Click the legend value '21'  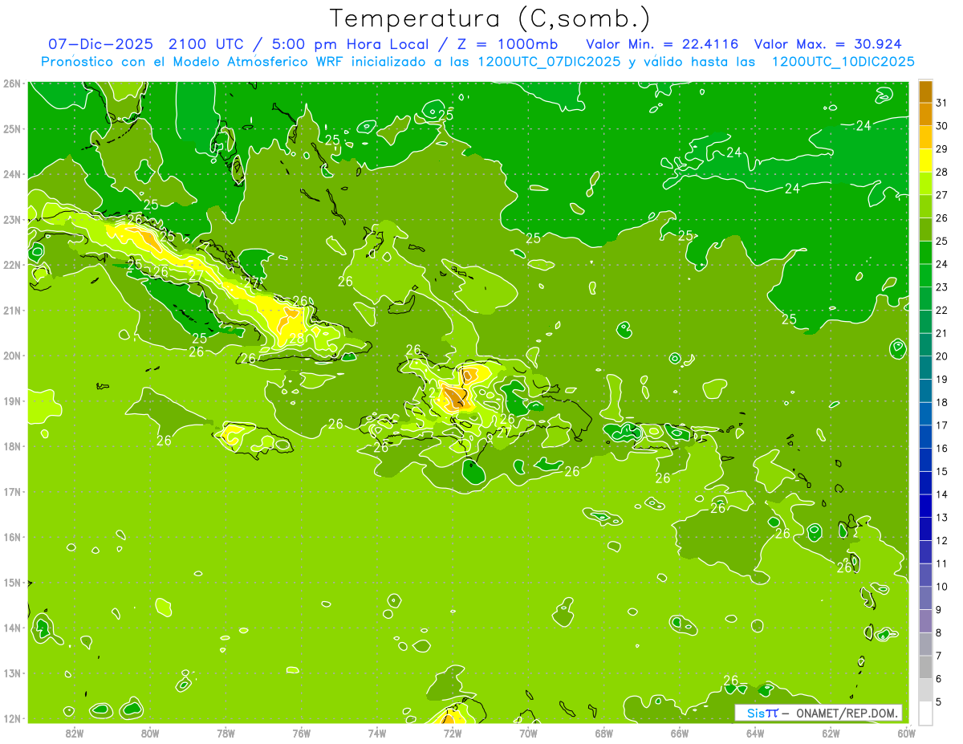pos(941,333)
